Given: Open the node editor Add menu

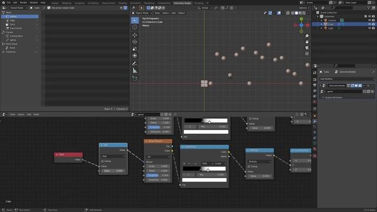Looking at the screenshot, I should pos(29,114).
